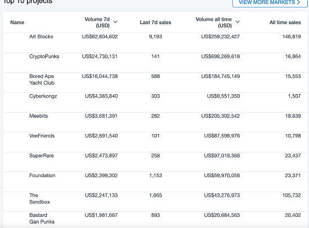Click all time sales 15,553
This screenshot has height=228, width=309.
click(293, 76)
